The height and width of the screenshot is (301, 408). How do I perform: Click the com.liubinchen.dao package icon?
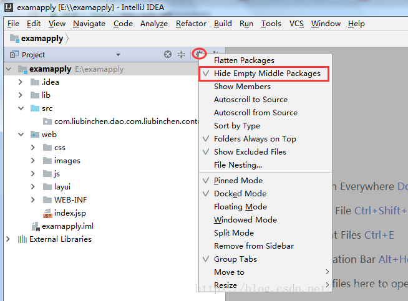pos(47,121)
